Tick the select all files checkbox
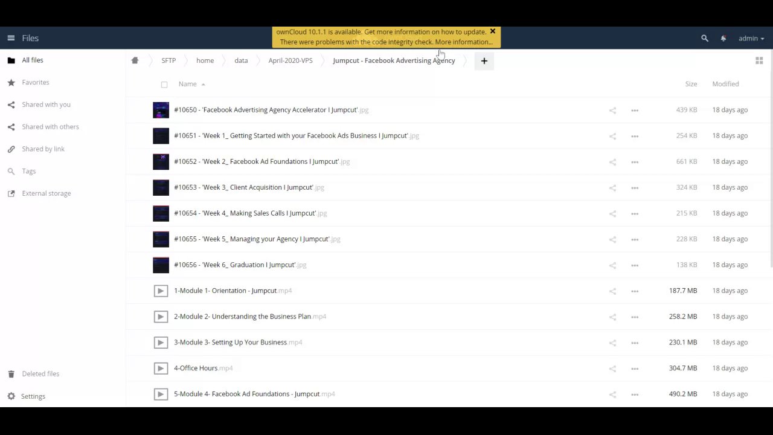 (x=164, y=85)
